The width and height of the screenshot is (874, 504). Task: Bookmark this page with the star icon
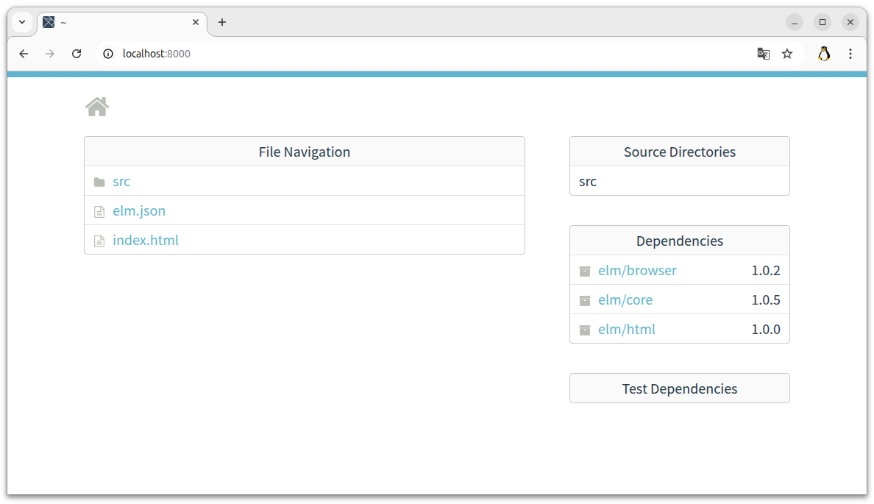tap(787, 54)
